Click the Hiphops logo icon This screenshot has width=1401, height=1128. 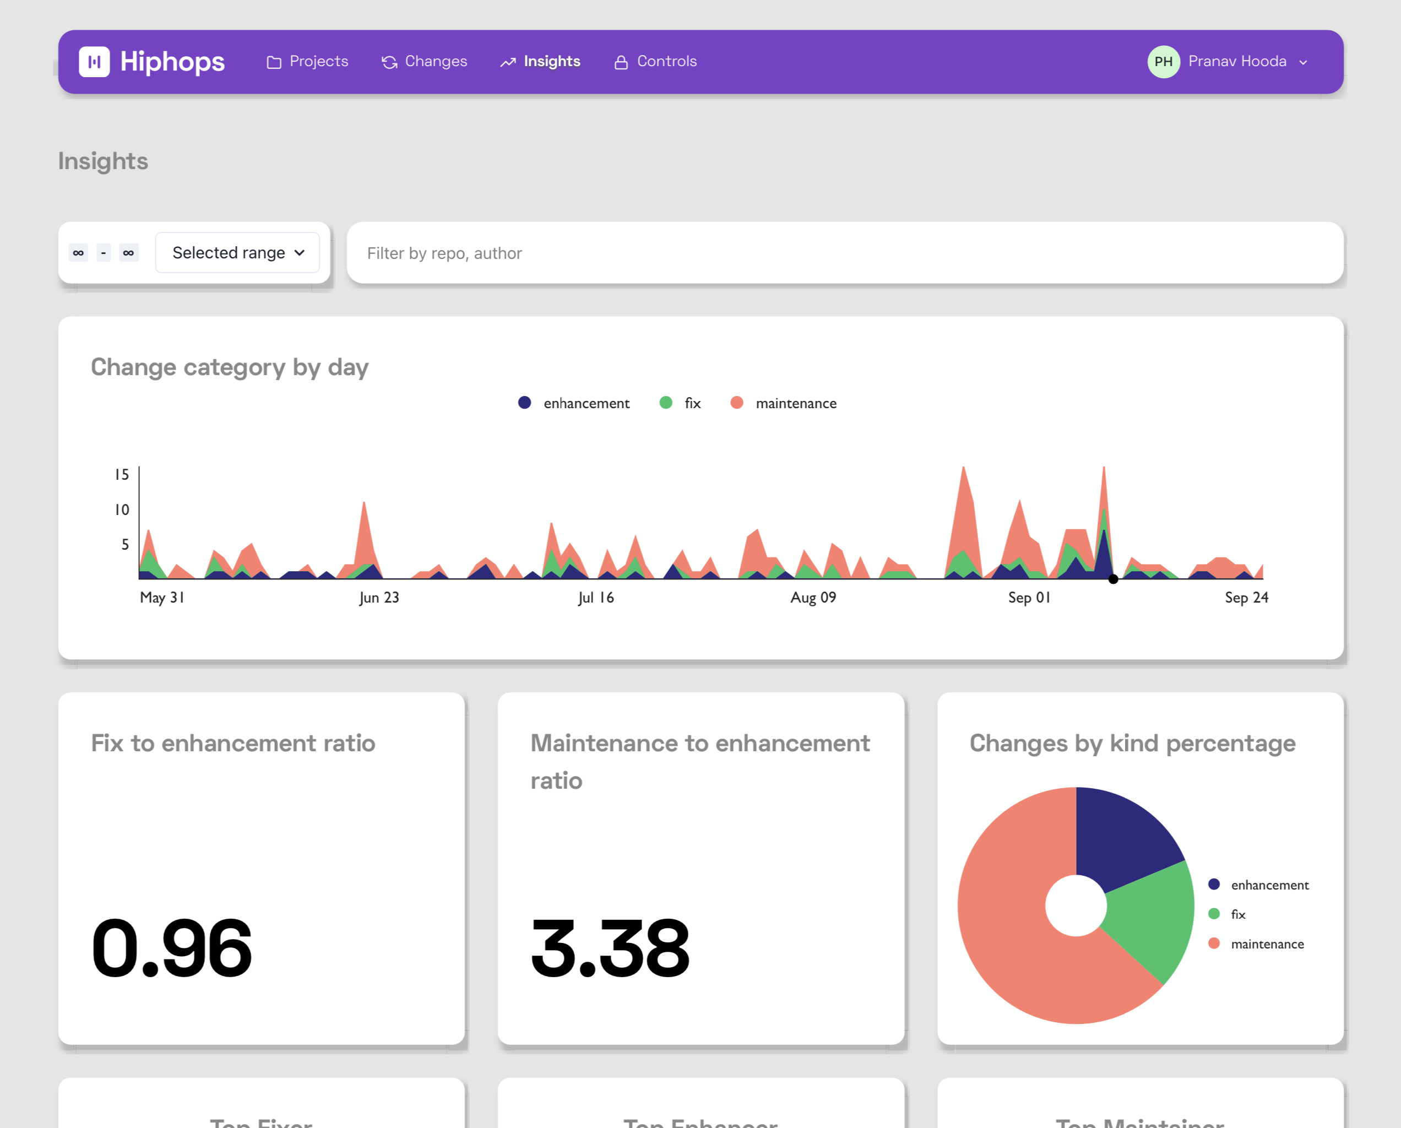(x=94, y=62)
